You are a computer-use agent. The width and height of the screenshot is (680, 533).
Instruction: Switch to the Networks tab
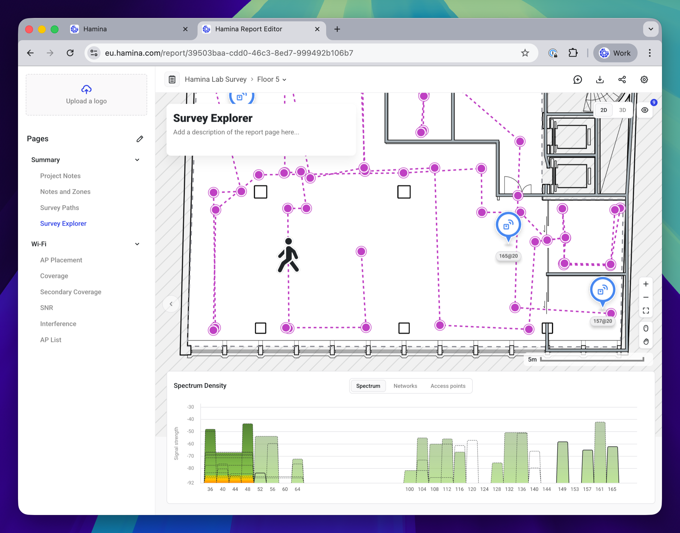click(x=405, y=386)
